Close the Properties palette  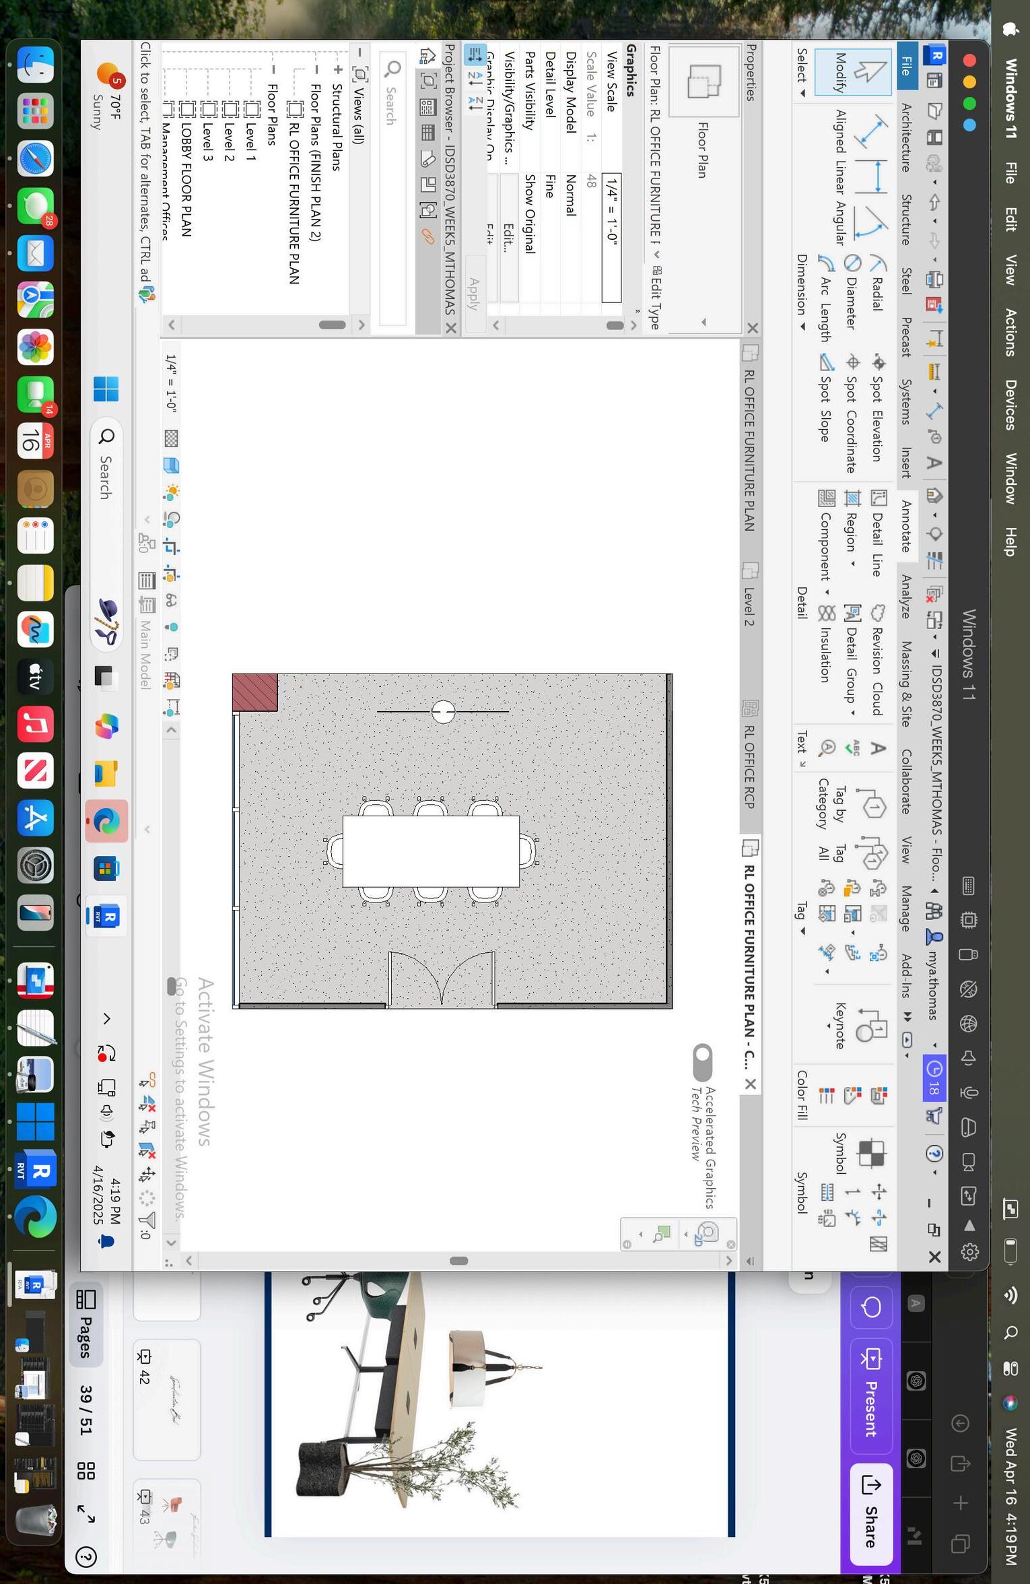click(752, 328)
